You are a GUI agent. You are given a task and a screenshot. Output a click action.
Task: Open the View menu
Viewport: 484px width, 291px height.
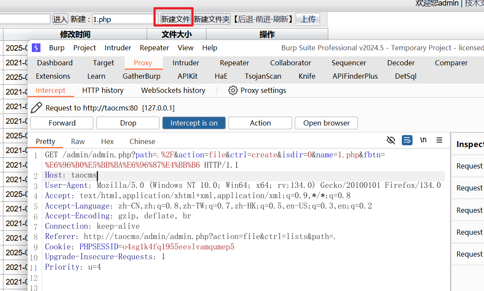[x=185, y=48]
